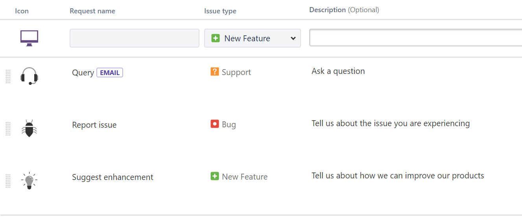Click the 'Ask a question' description
This screenshot has height=222, width=522.
[338, 71]
